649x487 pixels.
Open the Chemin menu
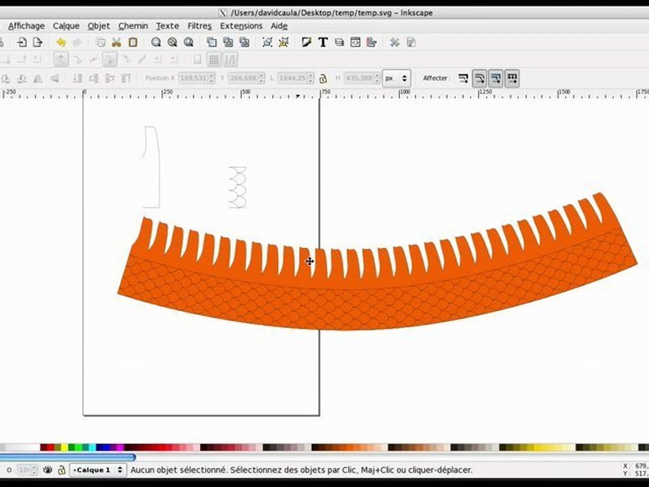click(133, 26)
